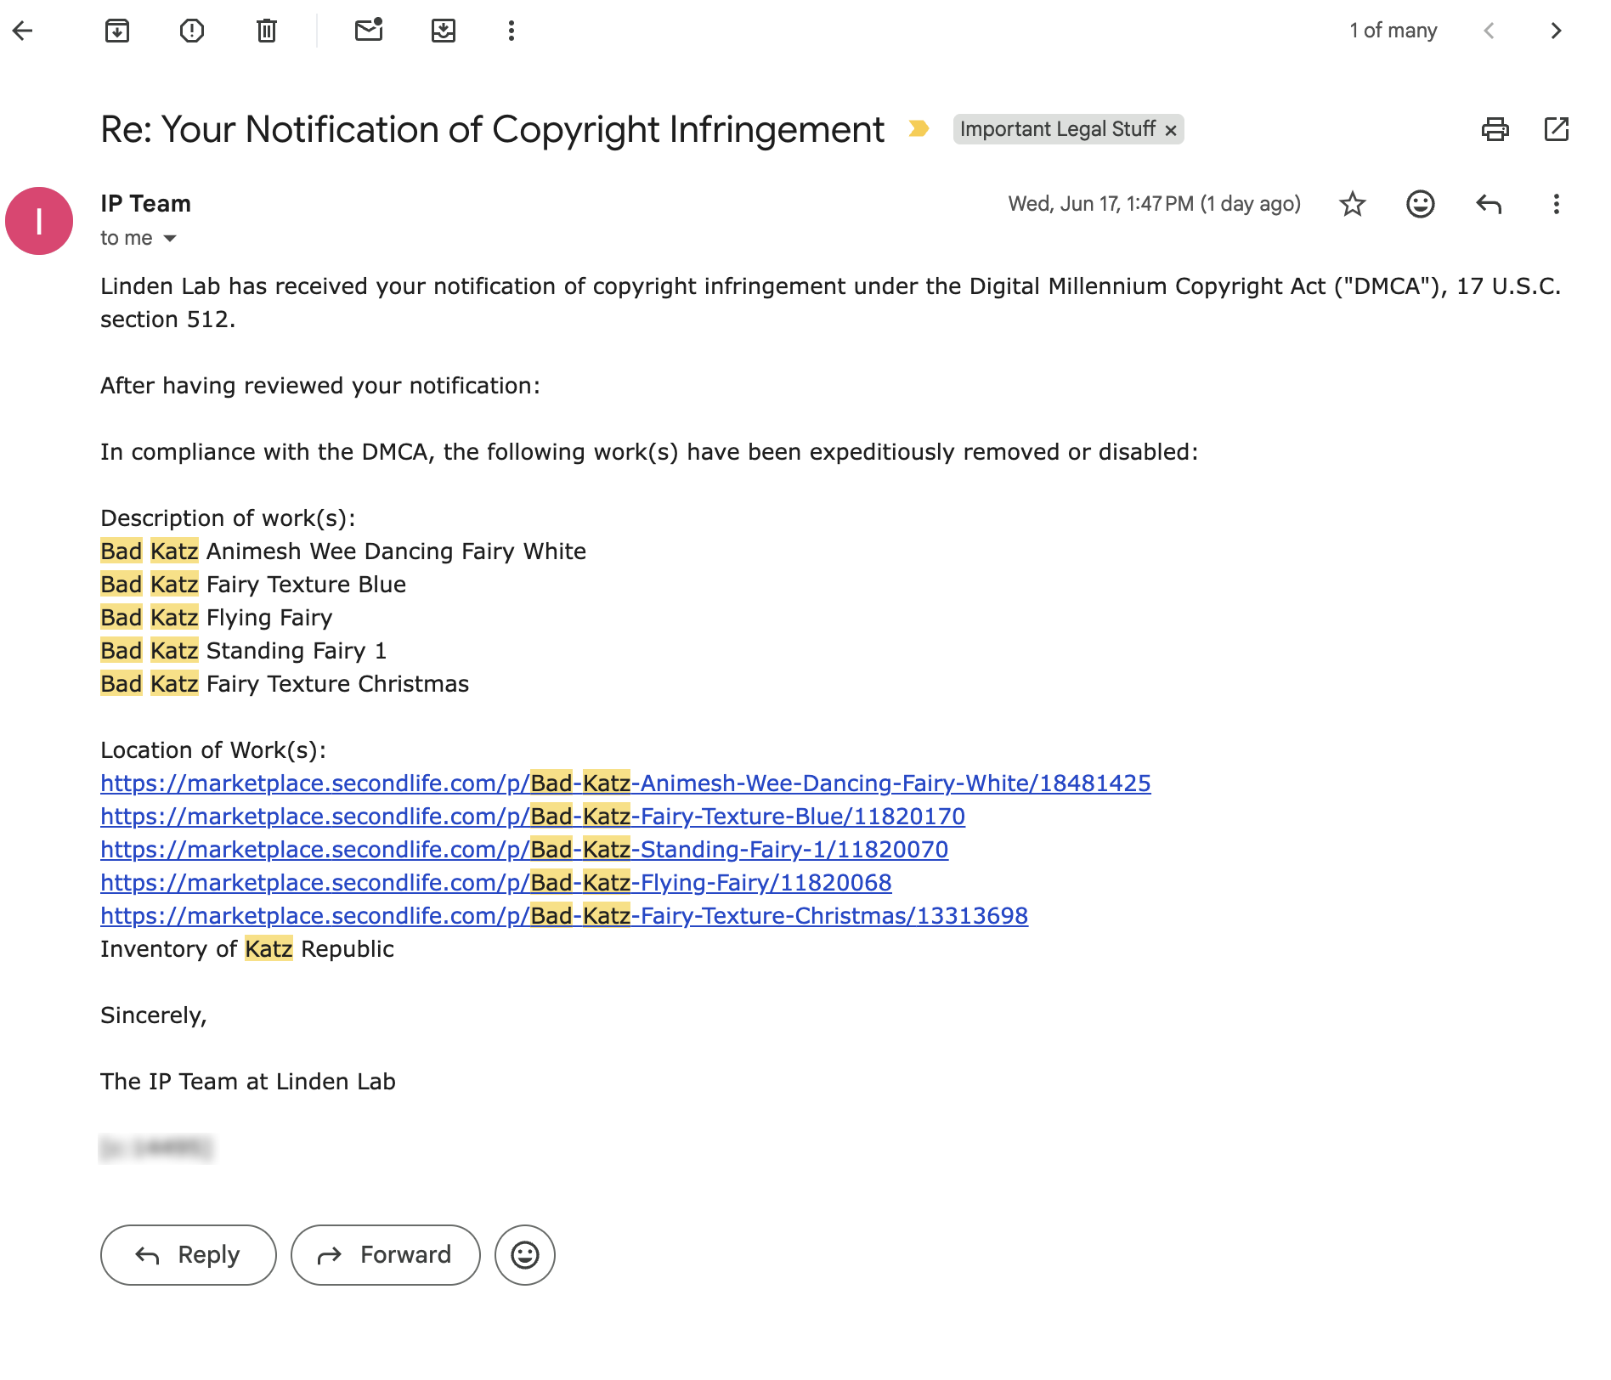Reply using the arrow icon in header
This screenshot has height=1380, width=1611.
tap(1489, 204)
